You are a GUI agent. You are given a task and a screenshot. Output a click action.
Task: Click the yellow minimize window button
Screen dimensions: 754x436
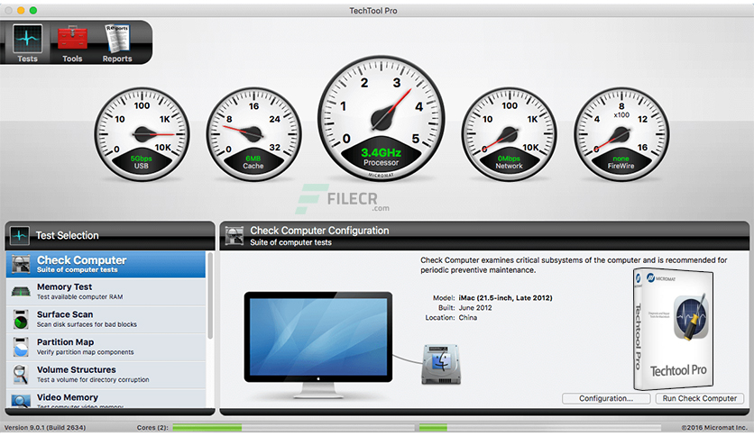(x=21, y=10)
